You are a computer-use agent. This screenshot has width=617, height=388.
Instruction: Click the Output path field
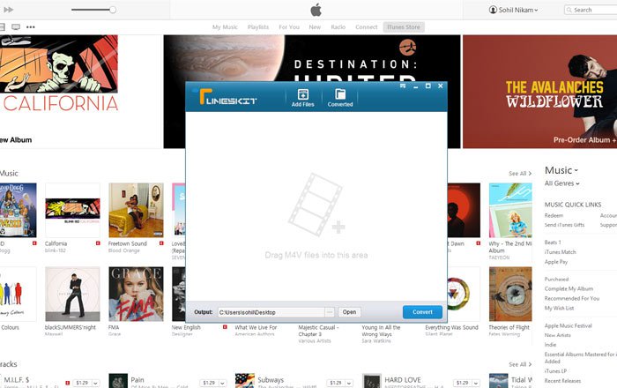pos(271,312)
